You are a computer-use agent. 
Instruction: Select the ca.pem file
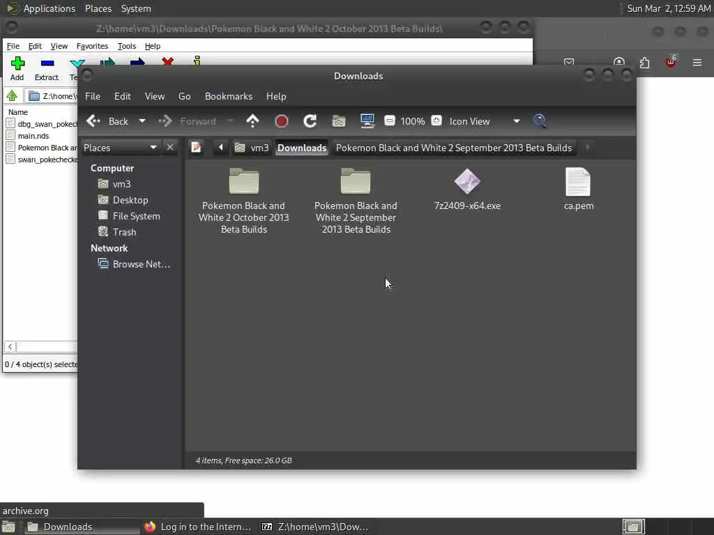[578, 189]
